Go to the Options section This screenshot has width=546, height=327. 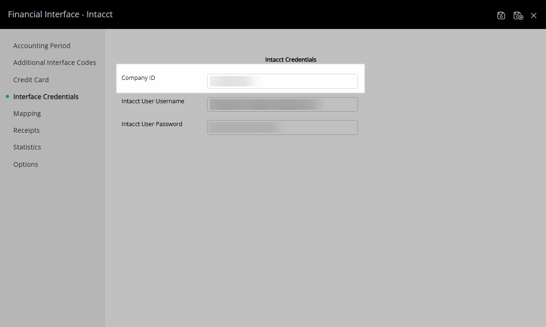pos(26,164)
